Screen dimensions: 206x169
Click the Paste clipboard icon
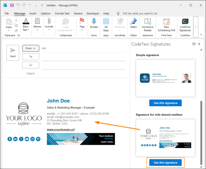(9, 22)
